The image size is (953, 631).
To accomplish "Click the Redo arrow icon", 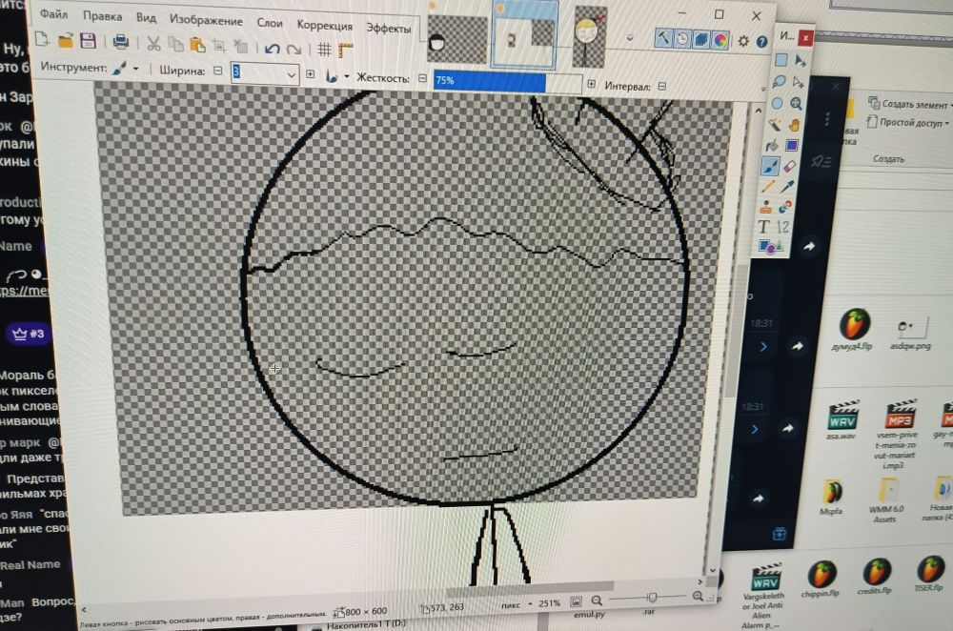I will tap(294, 49).
